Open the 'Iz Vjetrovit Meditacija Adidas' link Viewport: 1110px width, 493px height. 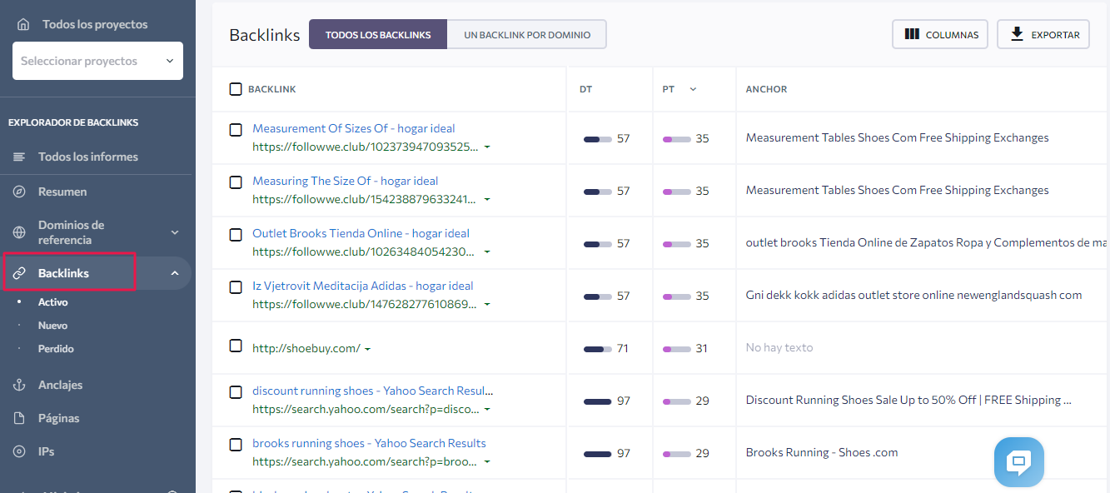(x=363, y=286)
